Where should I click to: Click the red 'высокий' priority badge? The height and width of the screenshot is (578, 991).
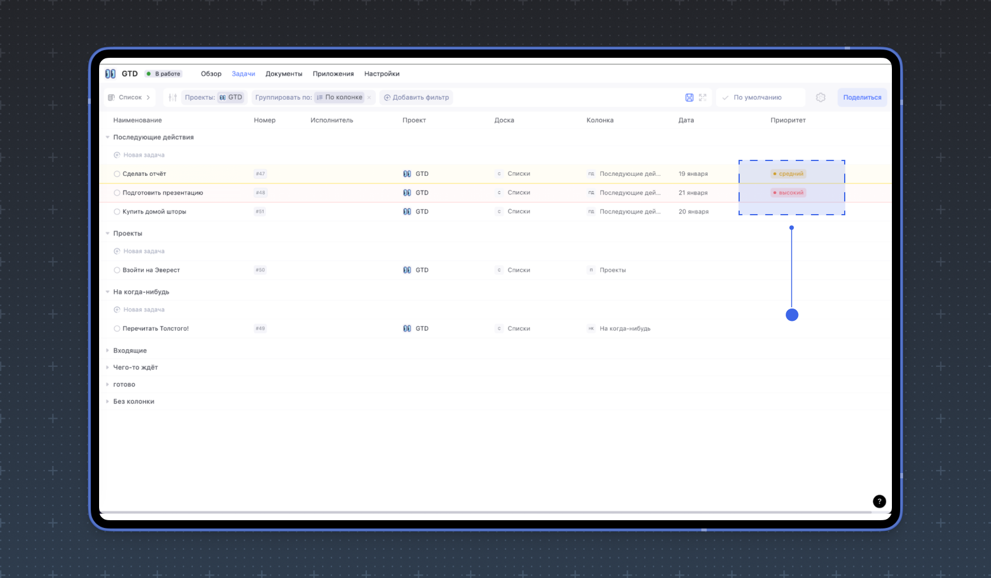(788, 193)
